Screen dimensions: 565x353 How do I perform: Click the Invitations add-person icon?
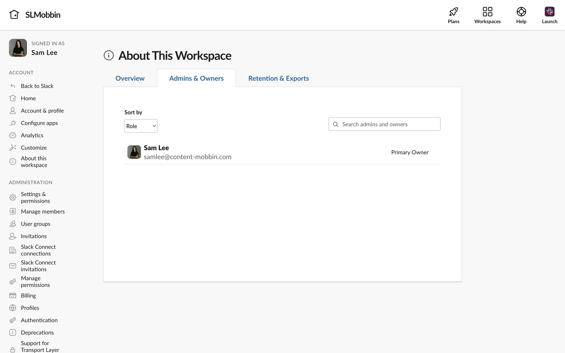pyautogui.click(x=13, y=236)
